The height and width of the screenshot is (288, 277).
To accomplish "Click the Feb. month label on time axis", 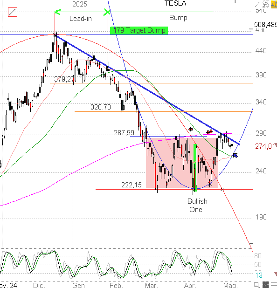I will pos(116,285).
